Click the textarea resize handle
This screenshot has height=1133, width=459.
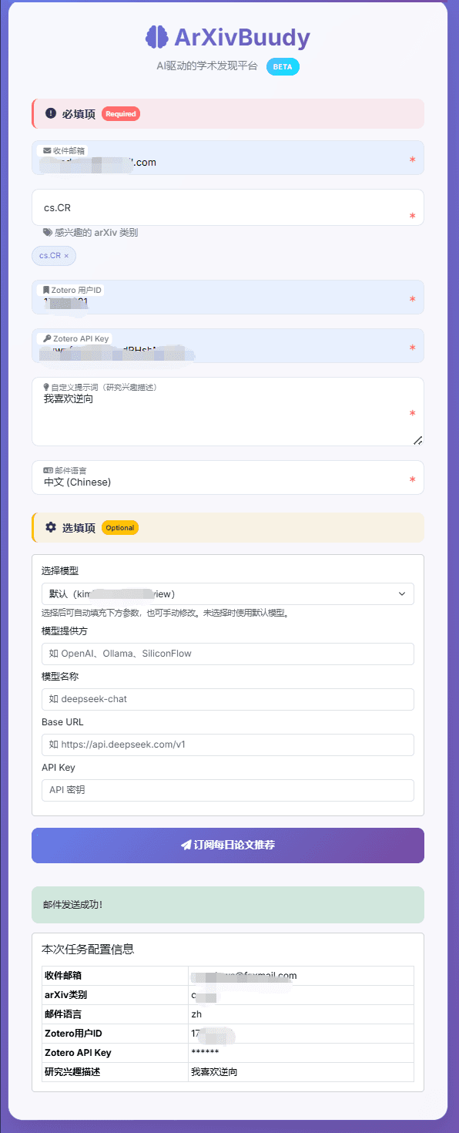point(418,440)
